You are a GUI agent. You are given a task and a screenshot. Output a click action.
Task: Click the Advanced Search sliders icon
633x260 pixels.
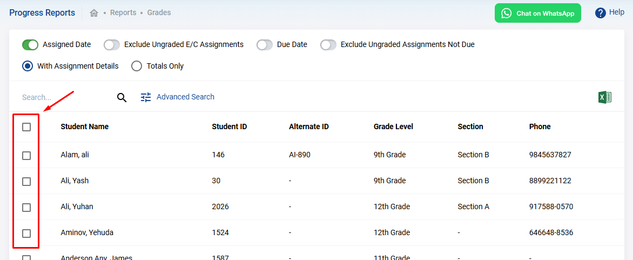(146, 97)
